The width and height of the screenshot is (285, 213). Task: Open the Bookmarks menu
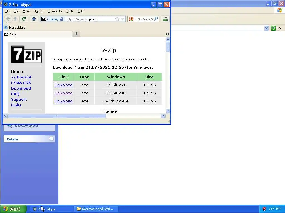(55, 11)
